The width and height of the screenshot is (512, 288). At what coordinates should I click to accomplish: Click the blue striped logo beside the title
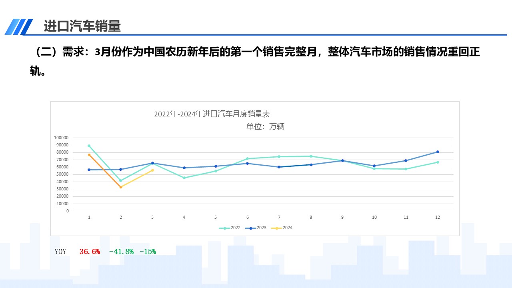coord(19,27)
